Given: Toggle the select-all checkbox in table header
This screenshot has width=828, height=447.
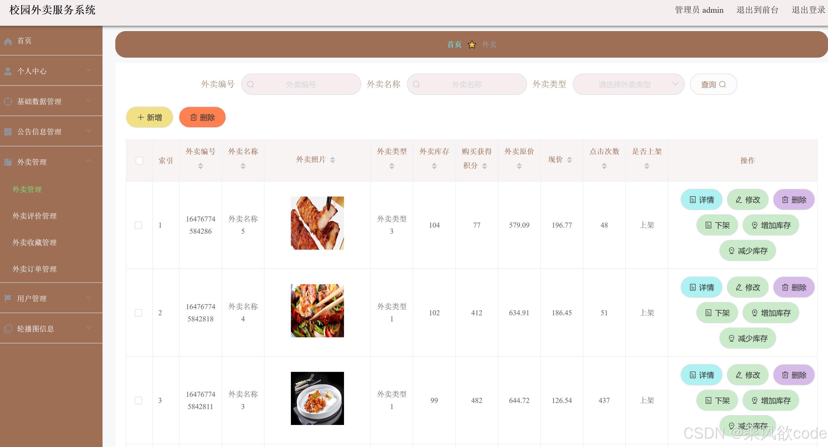Looking at the screenshot, I should coord(139,161).
